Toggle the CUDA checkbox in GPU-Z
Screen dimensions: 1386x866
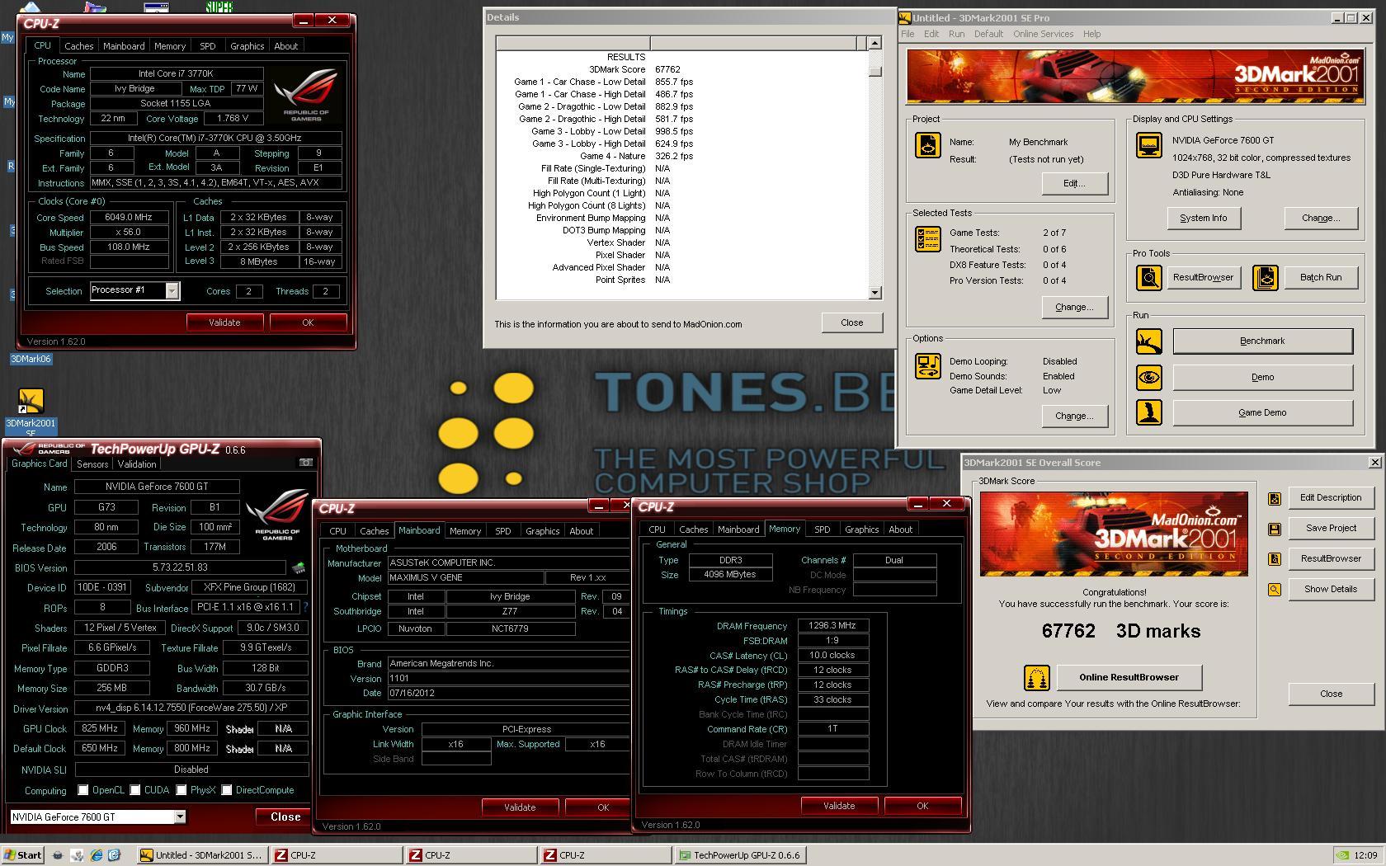point(134,790)
